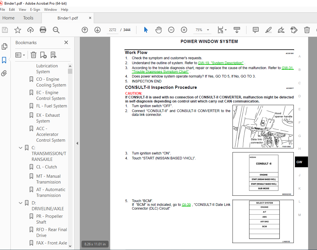Toggle the Bookmarks side panel button

(x=4, y=60)
